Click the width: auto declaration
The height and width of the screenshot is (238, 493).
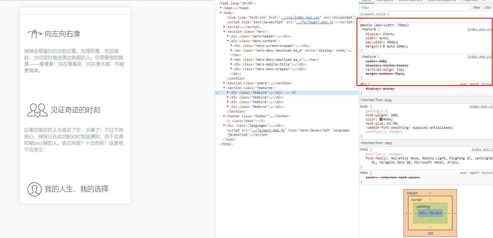coord(377,38)
